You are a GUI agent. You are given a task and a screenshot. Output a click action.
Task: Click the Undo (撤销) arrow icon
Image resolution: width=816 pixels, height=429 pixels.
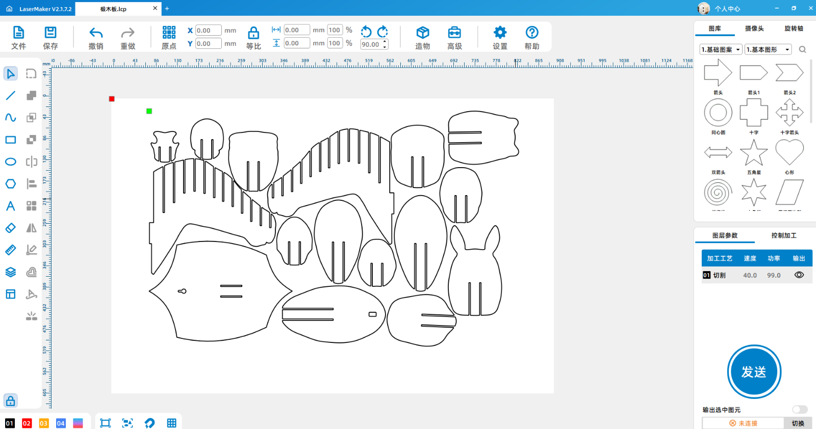[96, 33]
